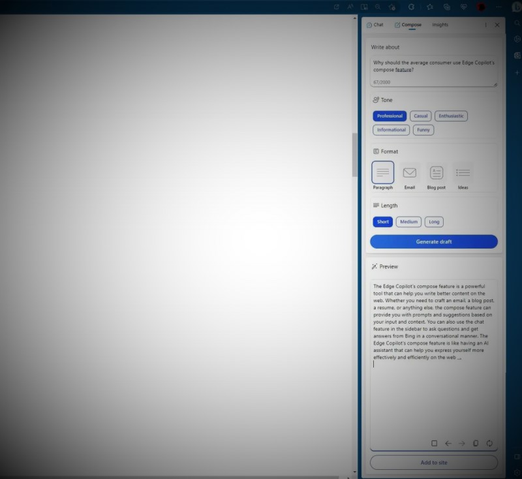Viewport: 522px width, 479px height.
Task: Choose the Ideas format
Action: pyautogui.click(x=463, y=176)
